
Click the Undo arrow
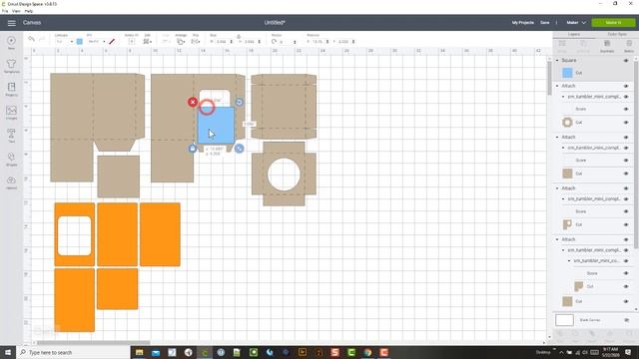click(x=31, y=39)
